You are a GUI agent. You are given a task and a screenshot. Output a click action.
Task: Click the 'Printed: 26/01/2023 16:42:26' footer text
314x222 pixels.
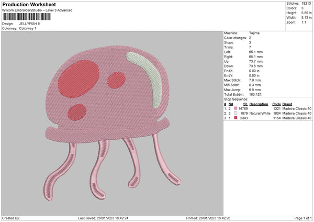[x=208, y=218]
